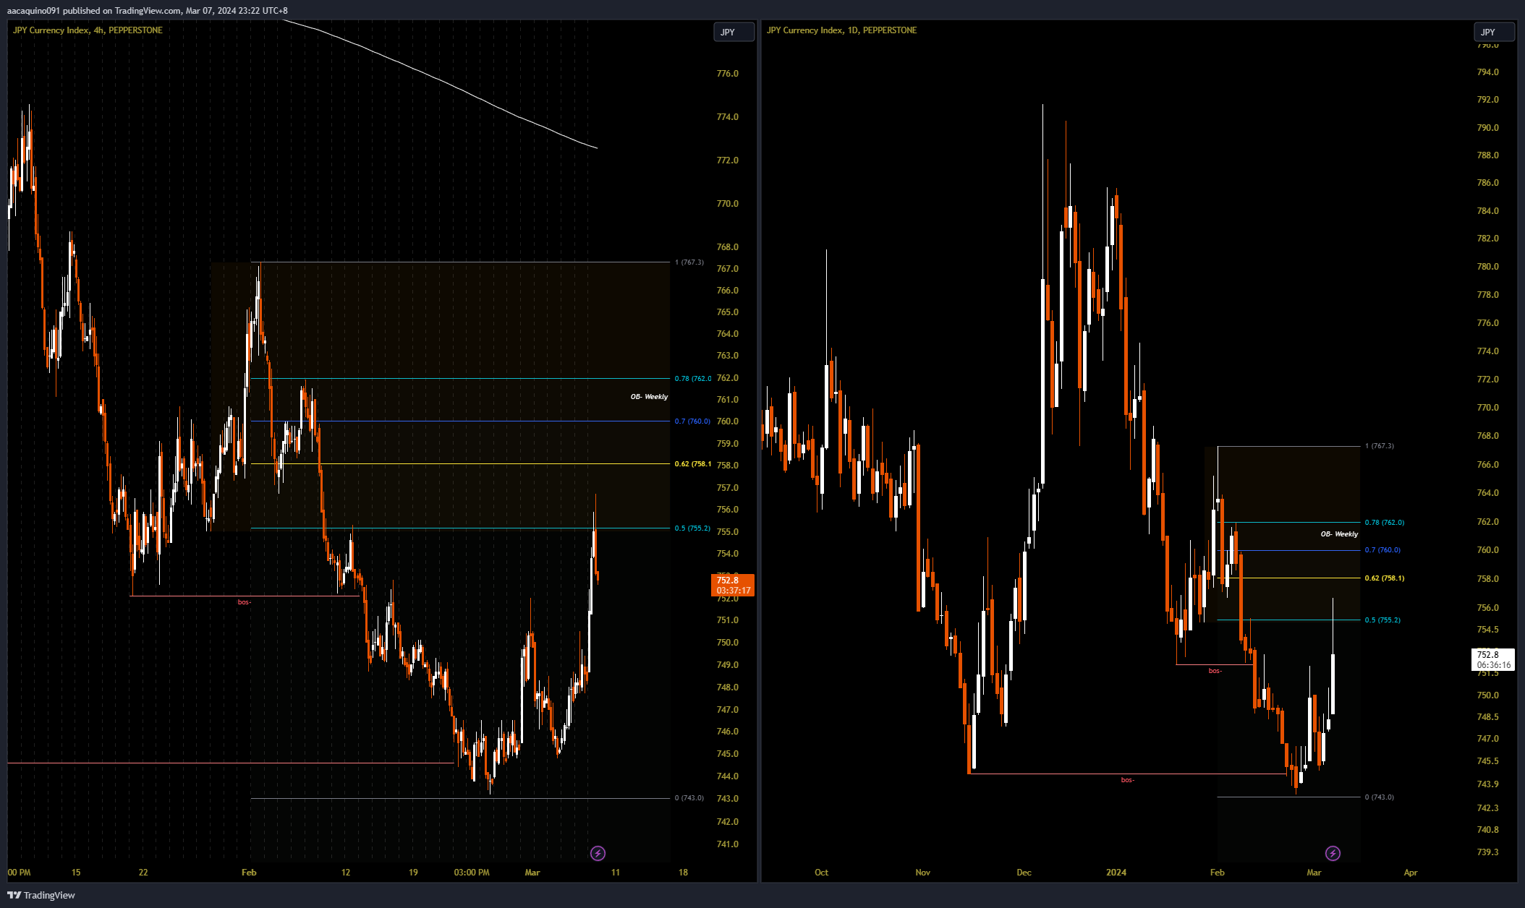This screenshot has height=908, width=1525.
Task: Click 'Dec' on the 1D chart time axis
Action: point(1024,873)
